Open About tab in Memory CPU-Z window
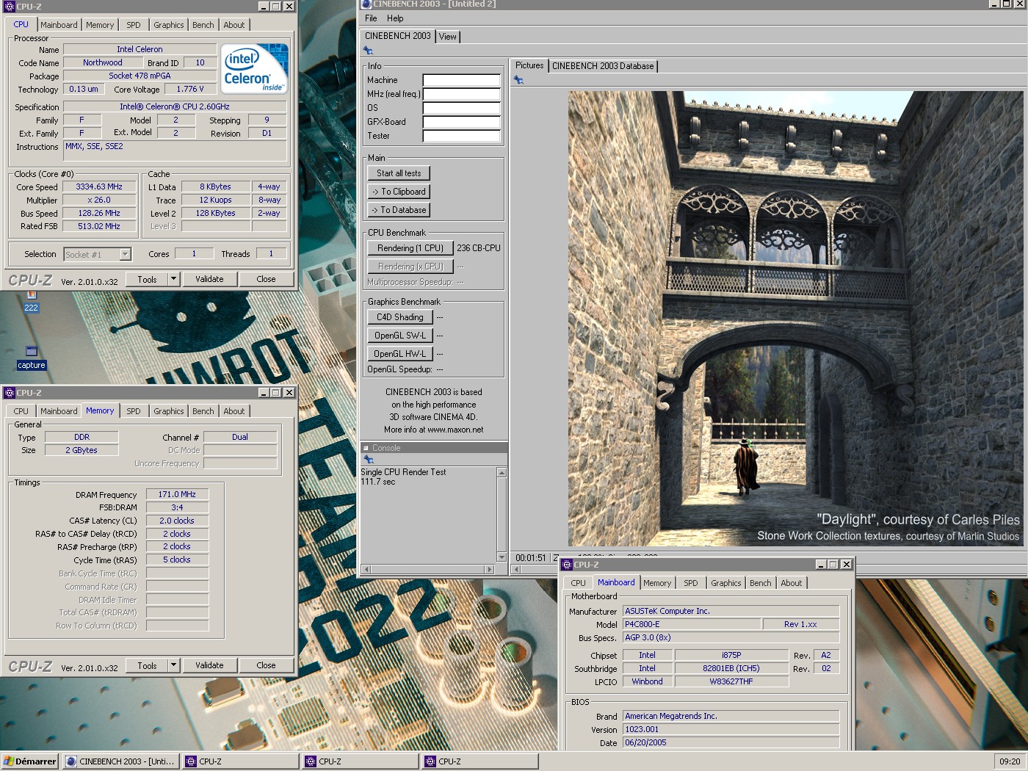 [234, 411]
